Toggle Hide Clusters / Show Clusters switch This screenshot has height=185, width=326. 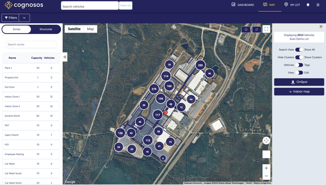pos(299,57)
